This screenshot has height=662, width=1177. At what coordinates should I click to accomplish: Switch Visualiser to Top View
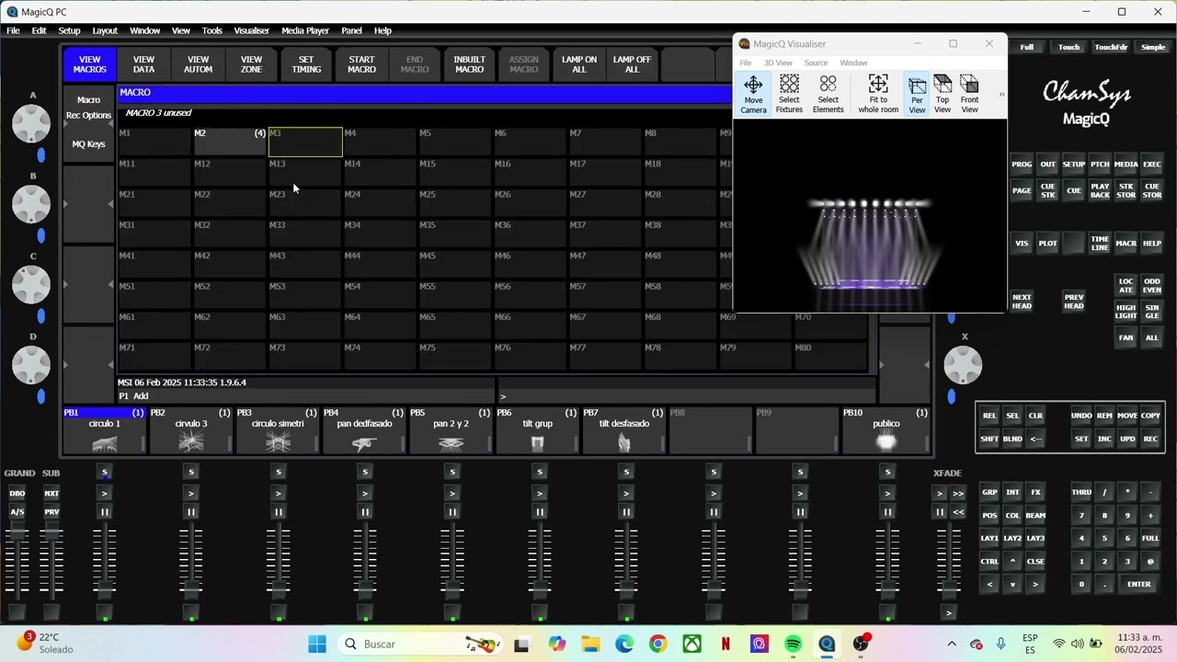tap(943, 95)
